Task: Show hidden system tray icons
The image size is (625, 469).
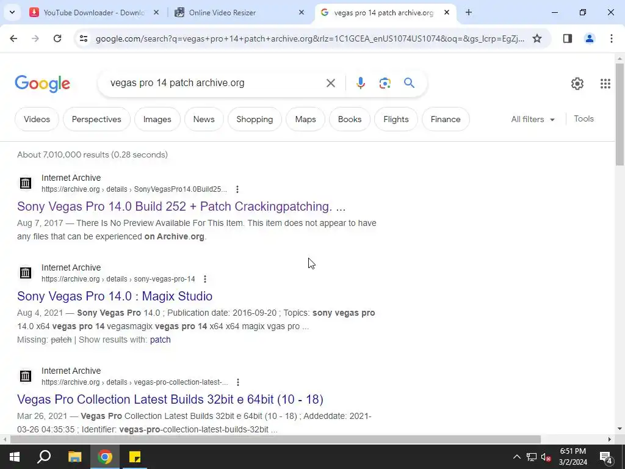Action: [516, 457]
